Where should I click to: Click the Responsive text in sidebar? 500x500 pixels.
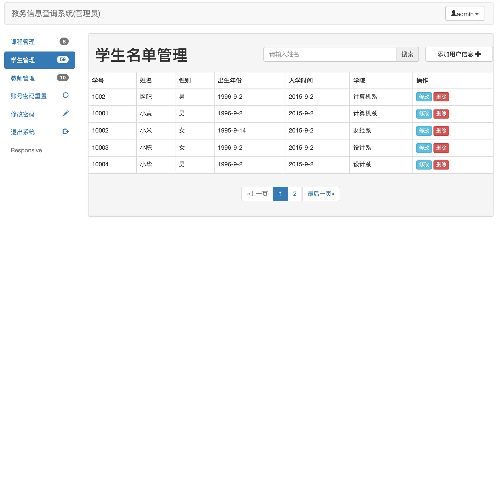coord(26,150)
